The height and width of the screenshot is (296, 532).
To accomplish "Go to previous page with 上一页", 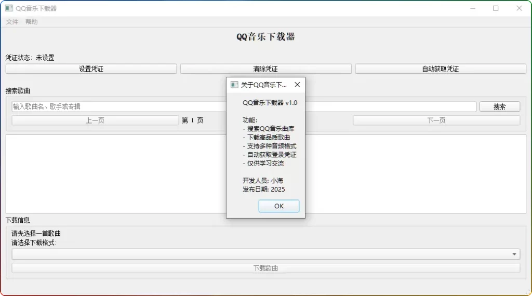I will (95, 120).
